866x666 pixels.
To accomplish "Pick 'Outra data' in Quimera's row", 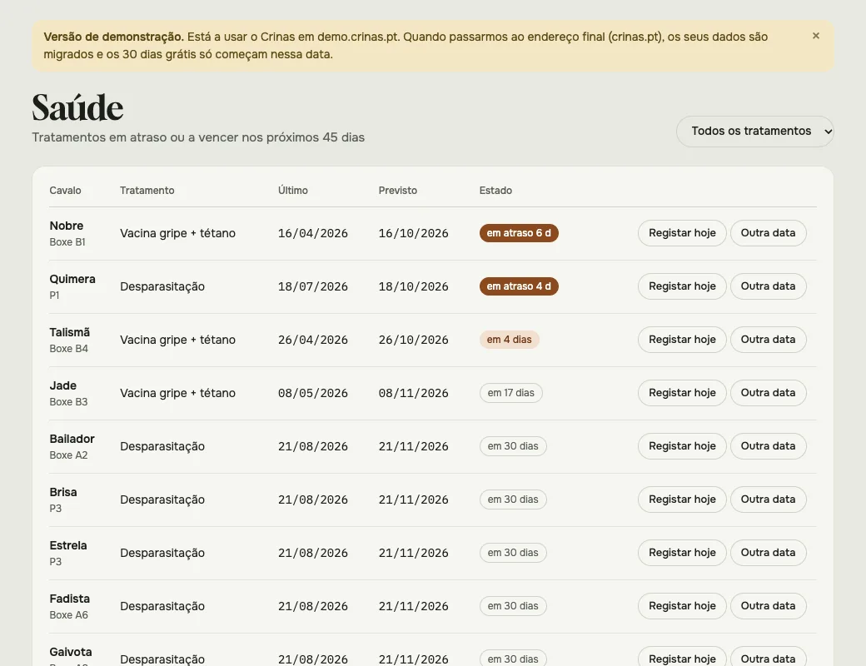I will (x=769, y=286).
